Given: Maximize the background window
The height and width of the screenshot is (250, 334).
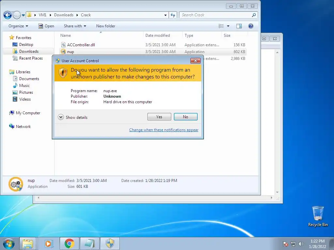Looking at the screenshot, I should pyautogui.click(x=264, y=38).
